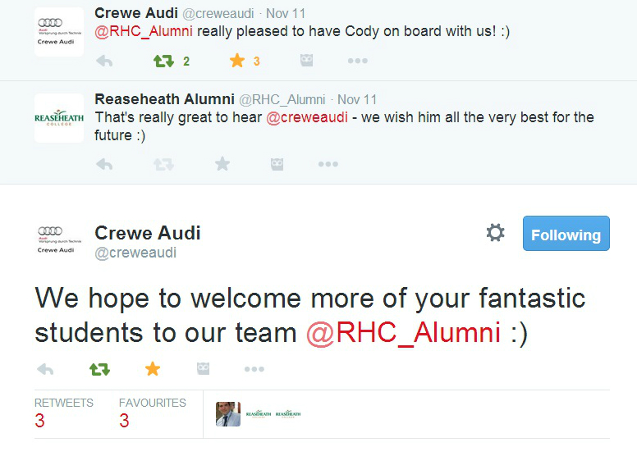Open more options on Reaseheath Alumni tweet
Screen dimensions: 637x456
pos(328,164)
